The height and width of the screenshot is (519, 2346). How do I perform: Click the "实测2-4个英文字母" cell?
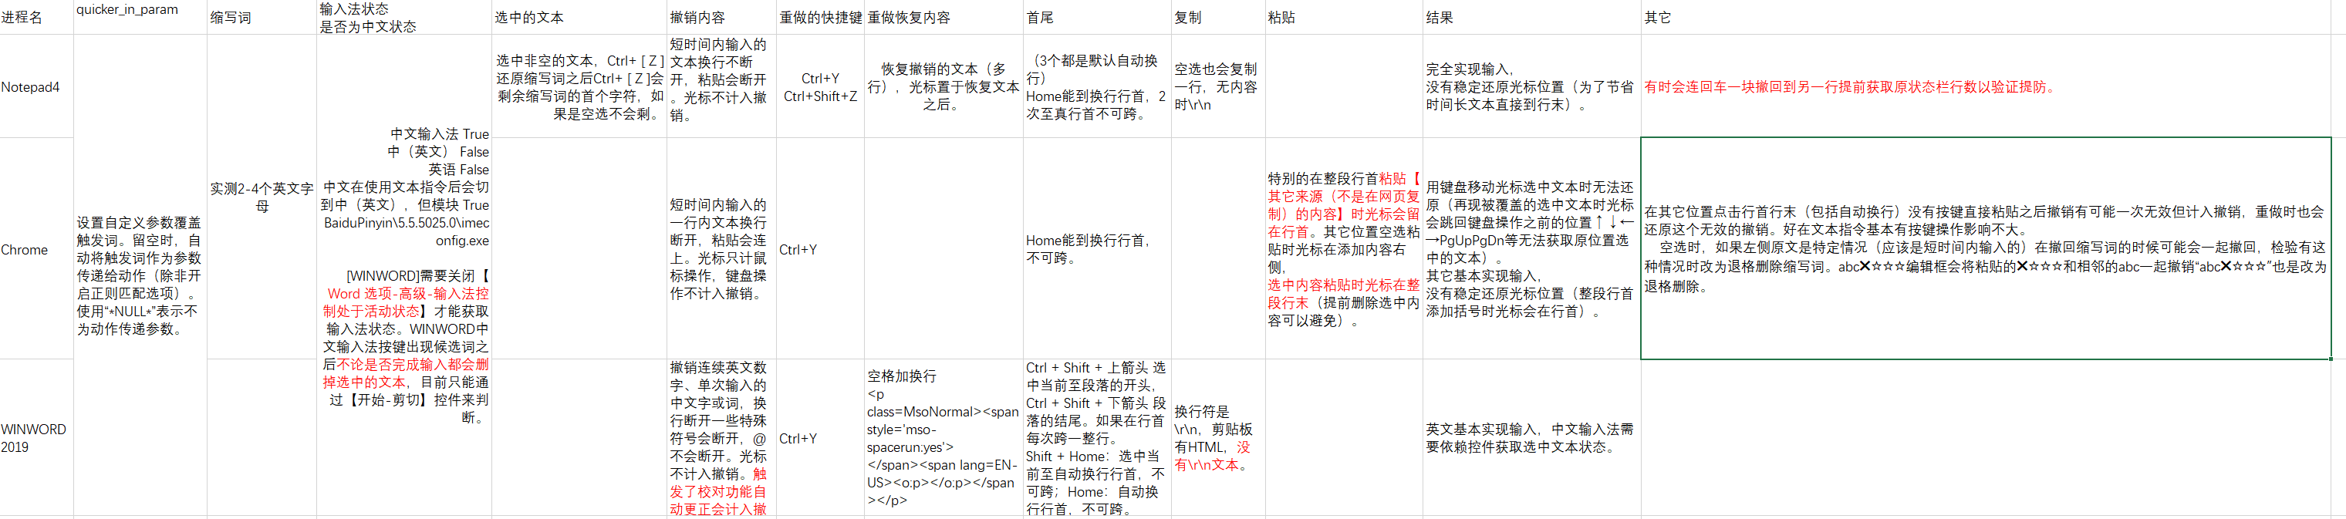click(262, 197)
